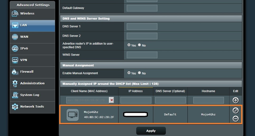Click the Manual Assignment section header
This screenshot has height=136, width=255.
[151, 66]
